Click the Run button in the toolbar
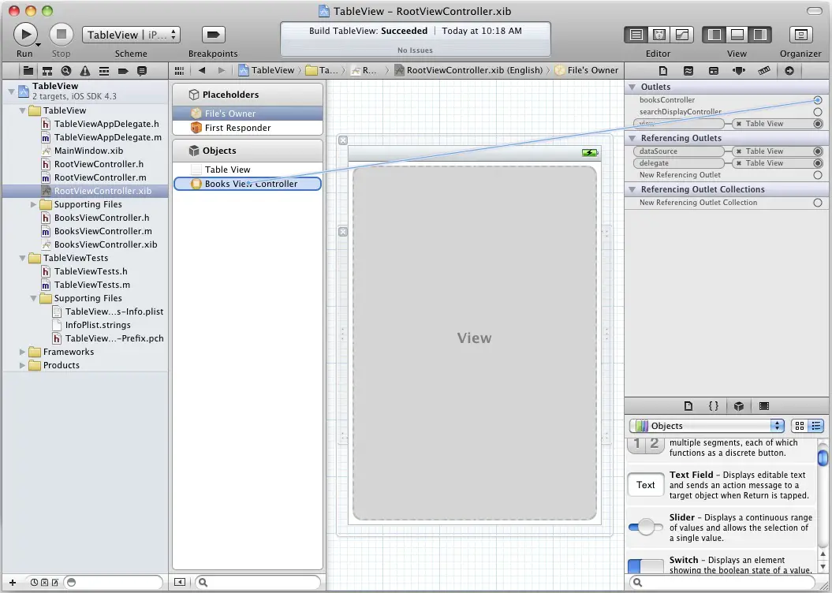Viewport: 832px width, 593px height. pos(25,34)
